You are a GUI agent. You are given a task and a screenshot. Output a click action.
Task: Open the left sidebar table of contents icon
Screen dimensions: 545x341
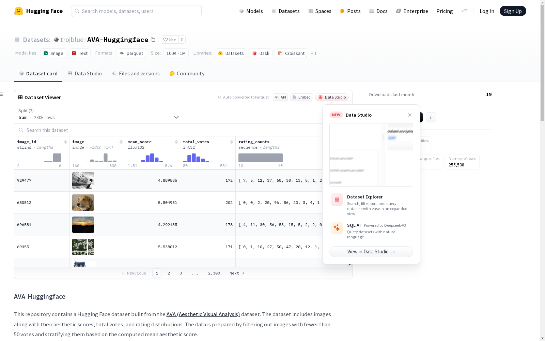tap(1, 94)
